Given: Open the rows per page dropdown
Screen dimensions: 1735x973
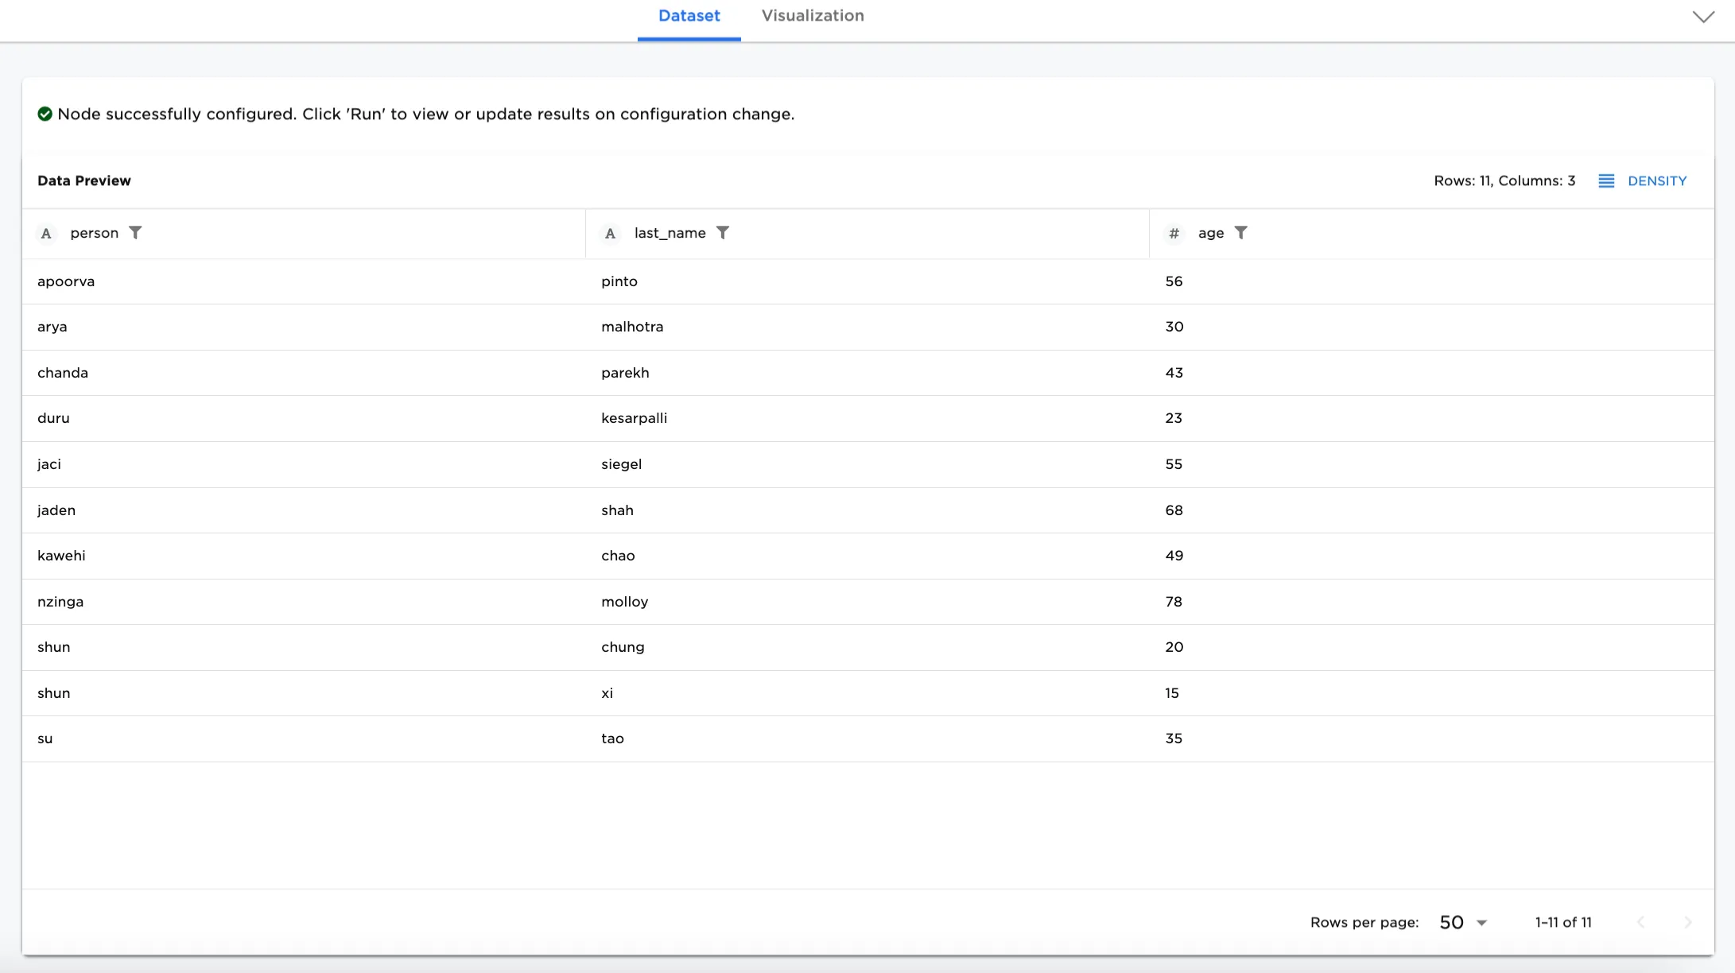Looking at the screenshot, I should pos(1461,922).
